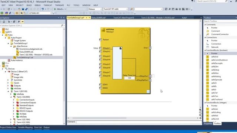Open the Variable Mapping panel tab

[x=25, y=127]
